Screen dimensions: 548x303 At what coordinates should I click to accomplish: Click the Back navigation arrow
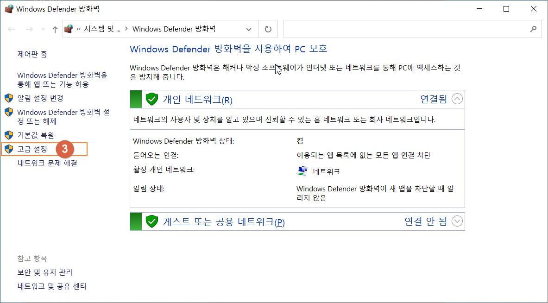coord(12,29)
